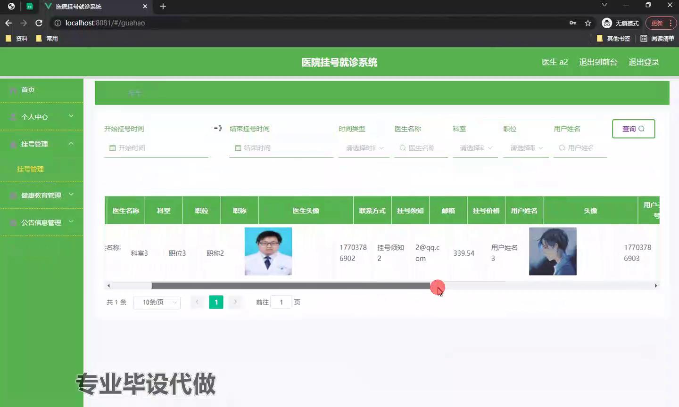Click the 医生名称 search input field
Viewport: 679px width, 407px height.
click(x=421, y=148)
